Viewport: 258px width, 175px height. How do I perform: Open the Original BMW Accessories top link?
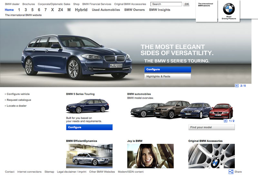tap(130, 4)
